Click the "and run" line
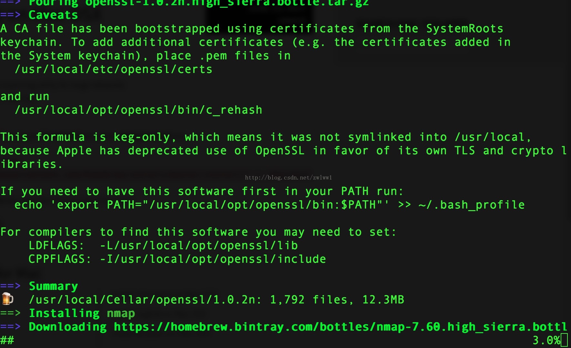Screen dimensions: 571x348 coord(25,97)
